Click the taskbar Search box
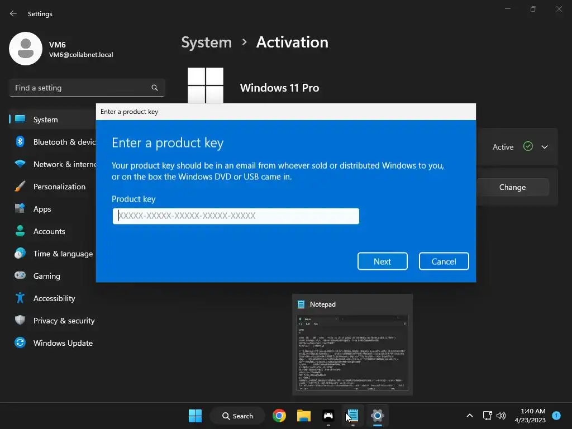This screenshot has width=572, height=429. pos(237,416)
